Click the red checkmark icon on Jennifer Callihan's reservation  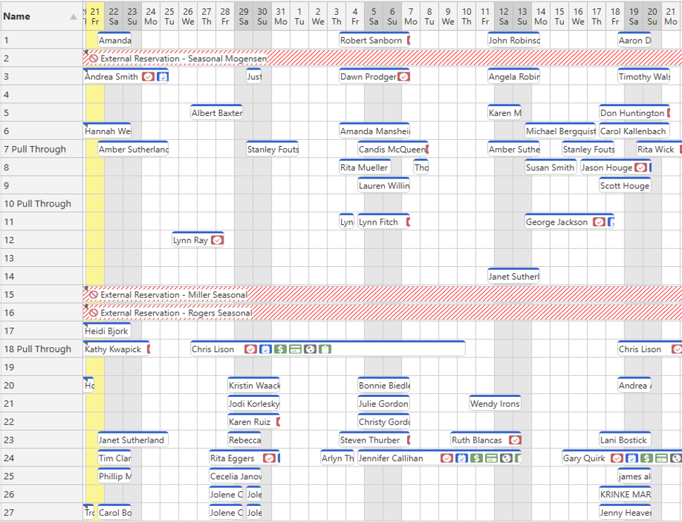coord(446,458)
